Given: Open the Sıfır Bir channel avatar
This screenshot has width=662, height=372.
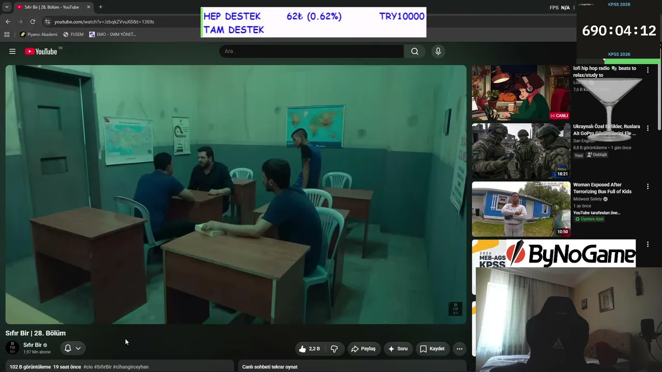Looking at the screenshot, I should point(12,348).
